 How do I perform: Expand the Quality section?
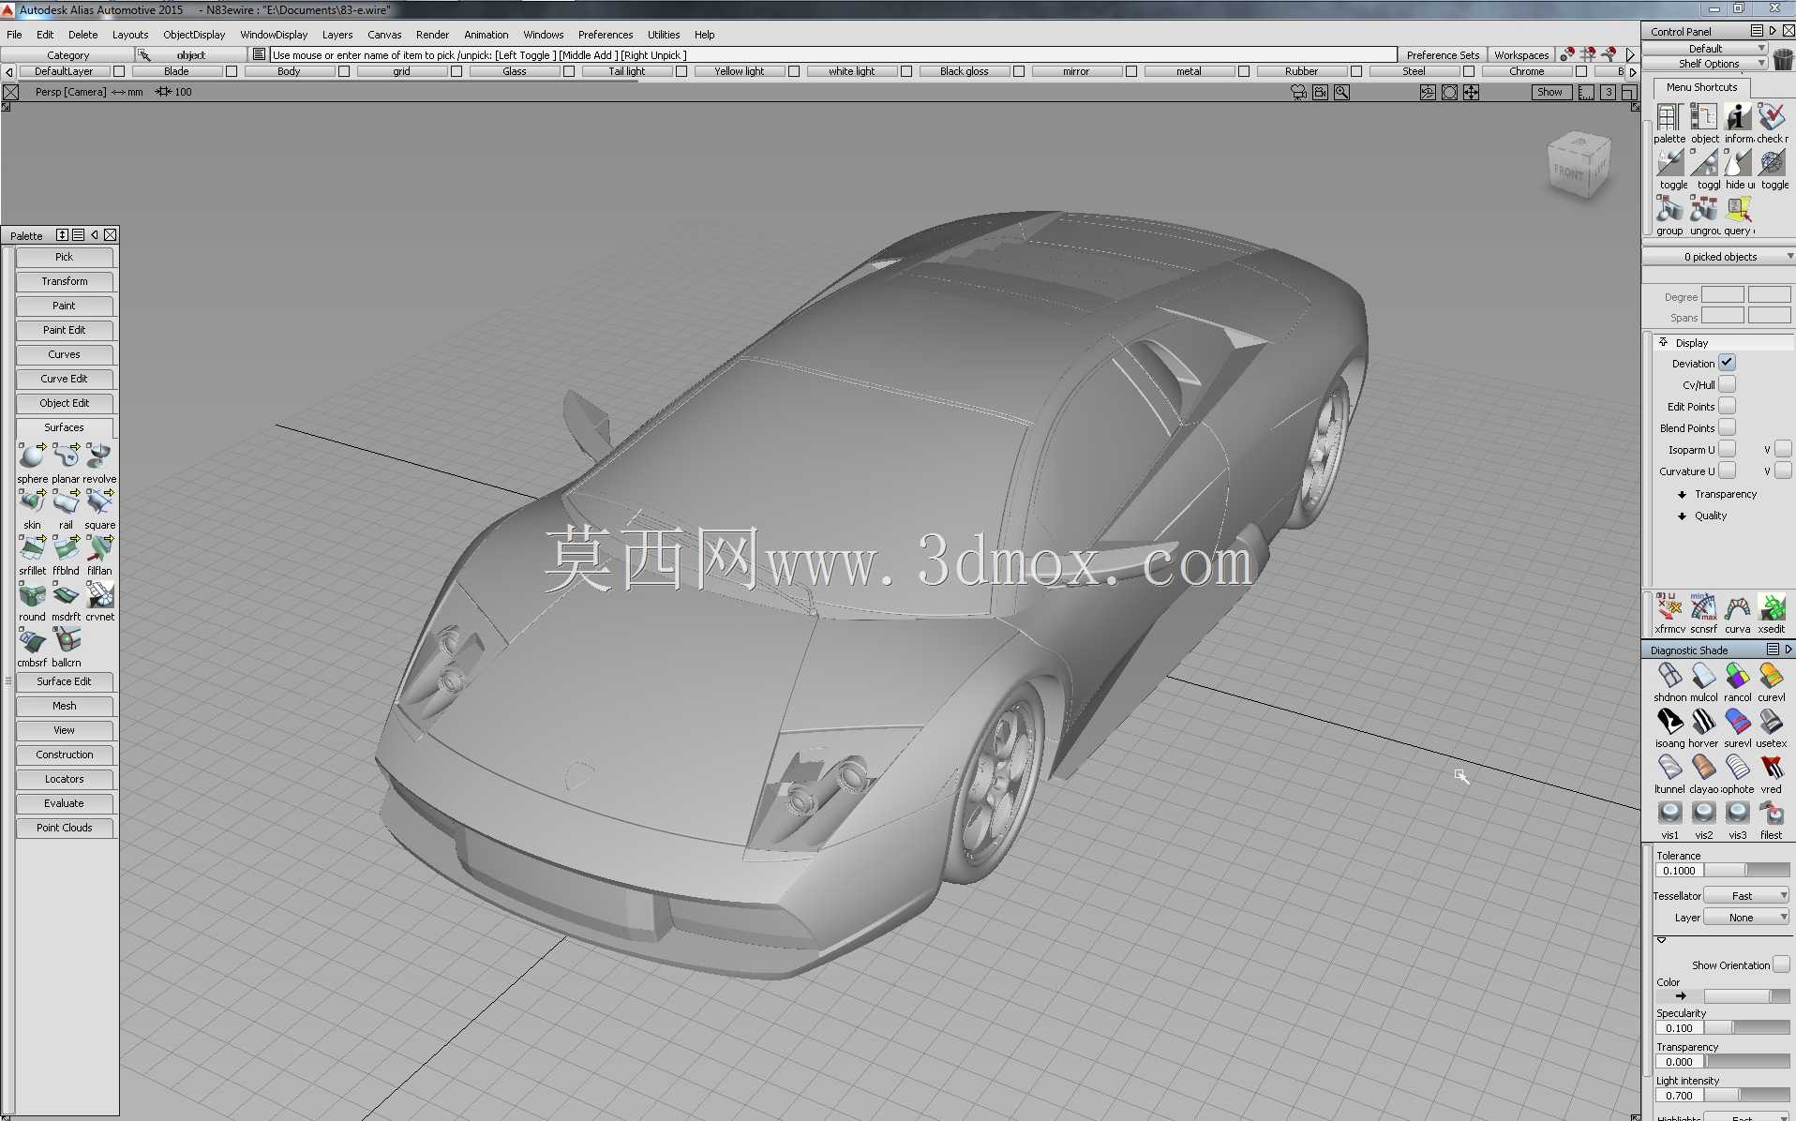(x=1702, y=516)
